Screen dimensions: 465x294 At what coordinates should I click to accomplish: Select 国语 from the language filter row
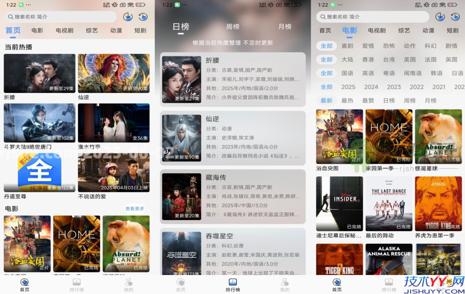347,73
